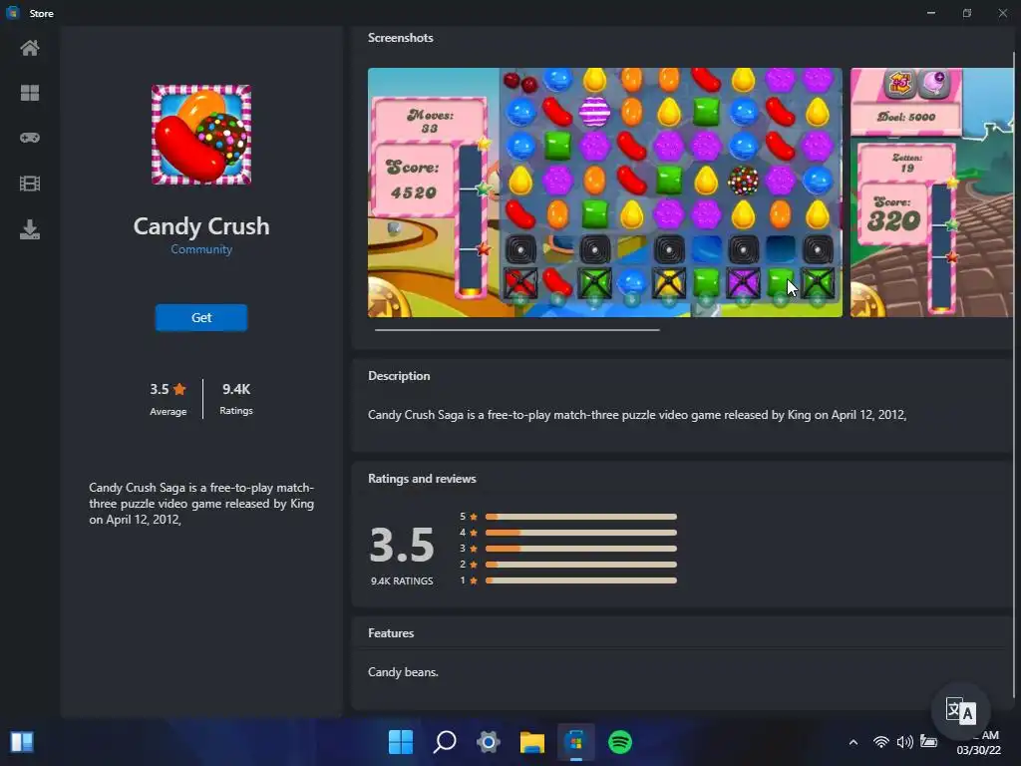The image size is (1021, 766).
Task: Click the Description section heading
Action: point(399,376)
